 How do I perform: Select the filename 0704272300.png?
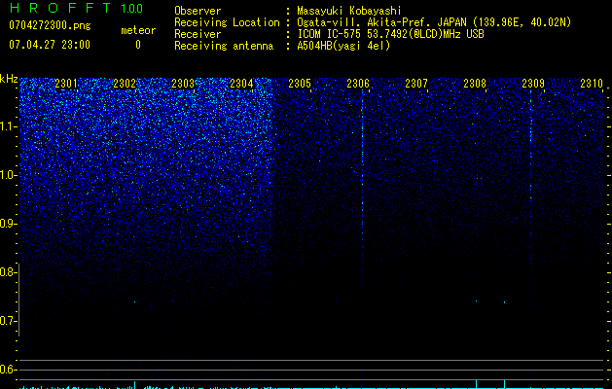click(50, 25)
